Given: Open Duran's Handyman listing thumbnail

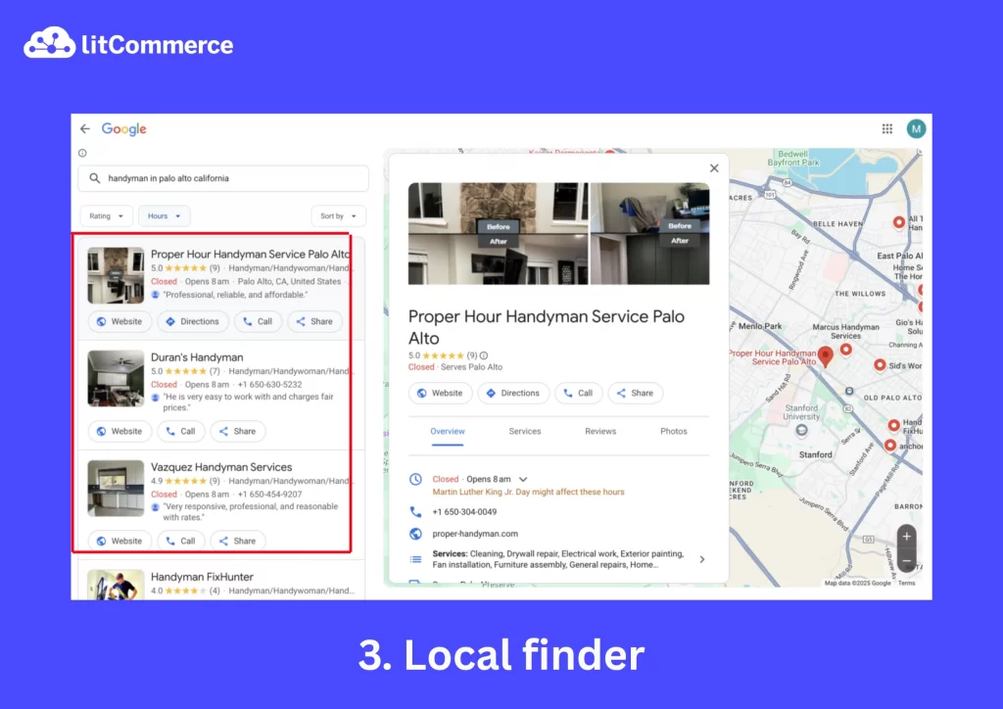Looking at the screenshot, I should [x=116, y=378].
